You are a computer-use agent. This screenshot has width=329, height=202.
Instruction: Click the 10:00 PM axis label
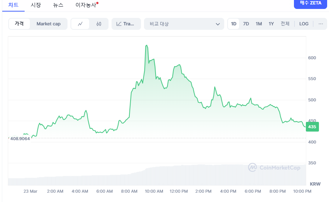pos(302,191)
